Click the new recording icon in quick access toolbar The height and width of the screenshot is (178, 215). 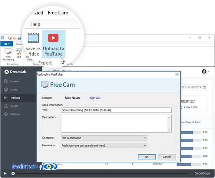tap(10, 38)
